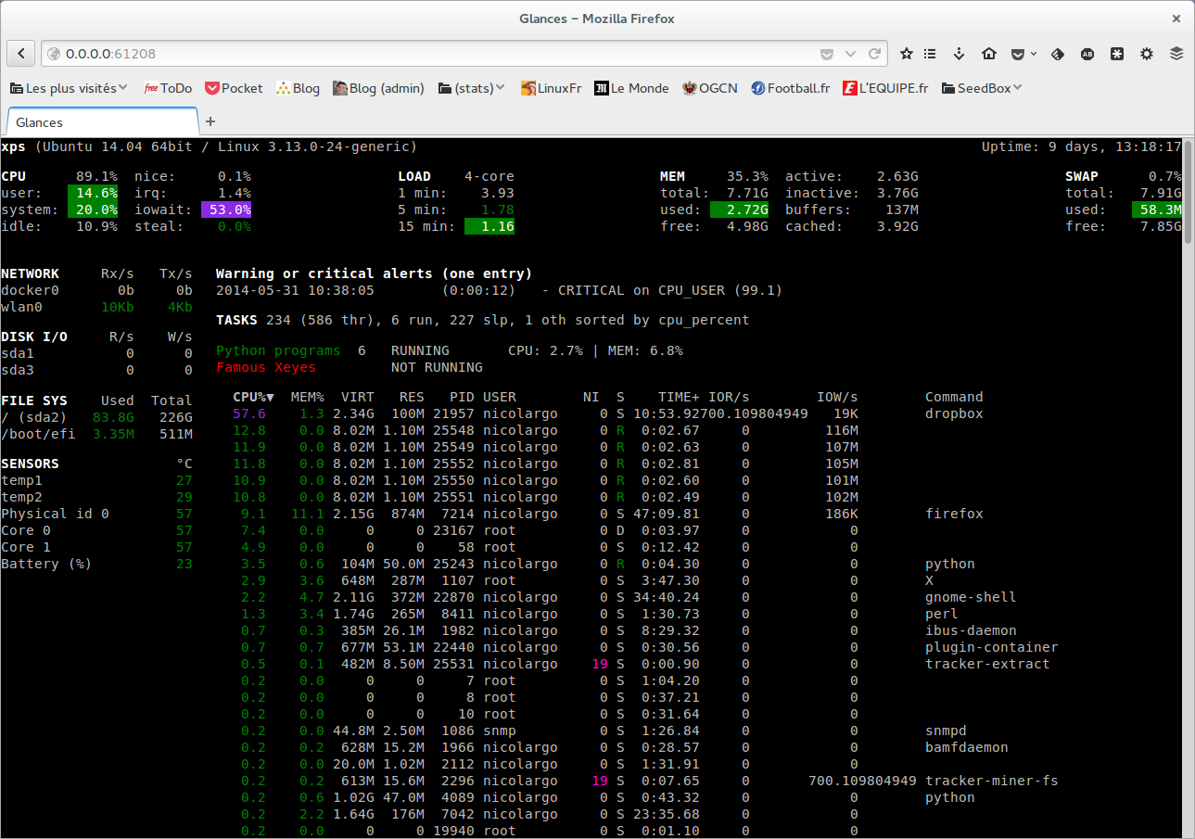Click the Command column header
Screen dimensions: 1195x839
point(954,397)
